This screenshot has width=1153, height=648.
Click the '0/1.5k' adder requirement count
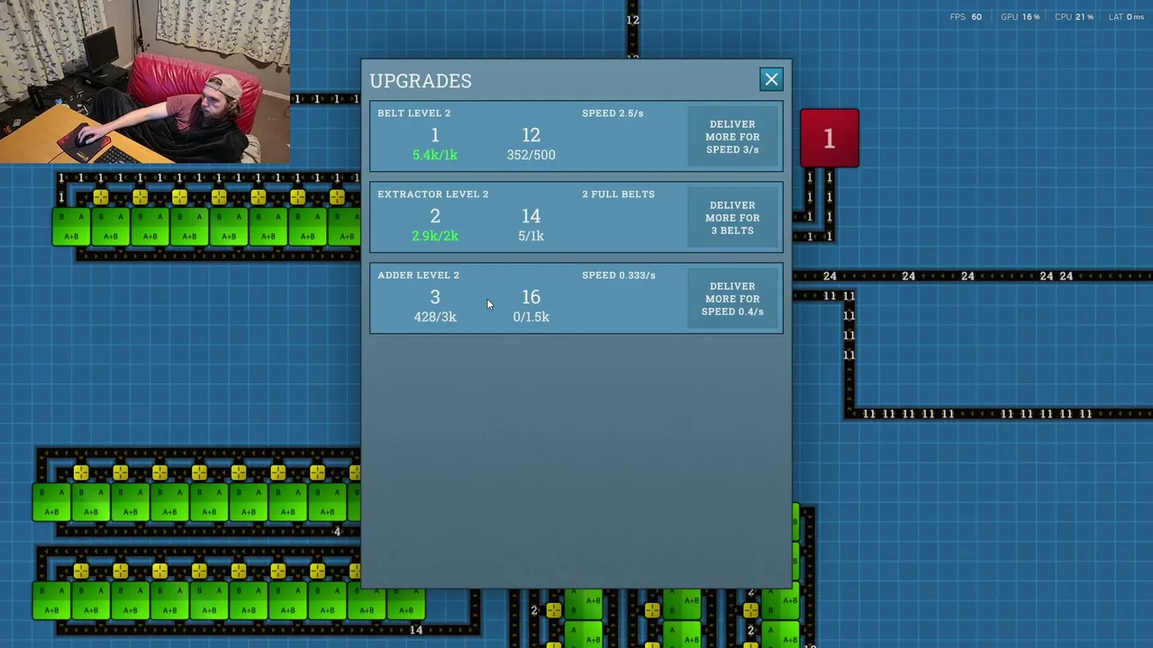tap(531, 317)
